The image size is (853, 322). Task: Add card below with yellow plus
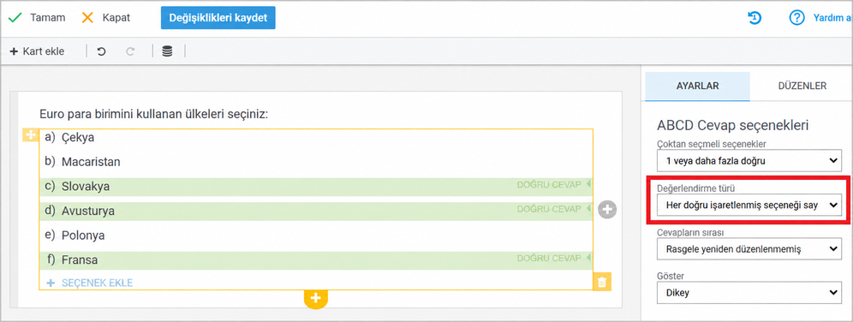pos(316,298)
